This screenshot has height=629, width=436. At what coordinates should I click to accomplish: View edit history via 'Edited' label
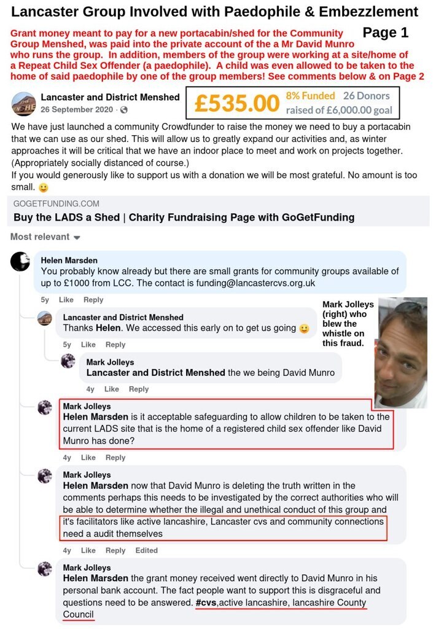(x=146, y=550)
